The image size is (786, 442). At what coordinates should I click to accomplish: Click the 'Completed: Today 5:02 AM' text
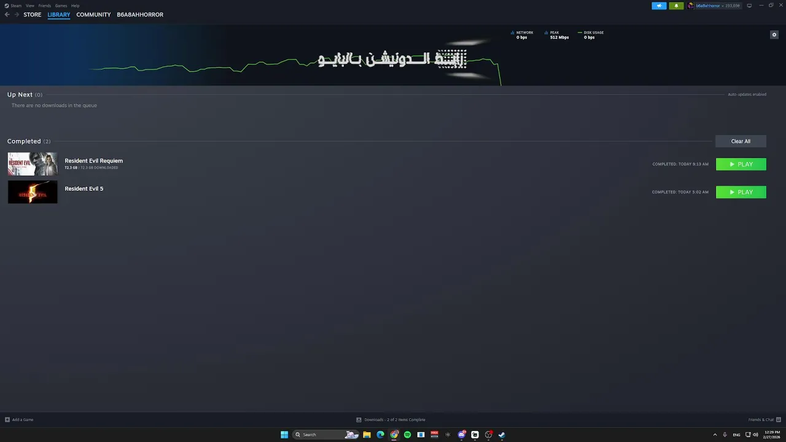680,192
